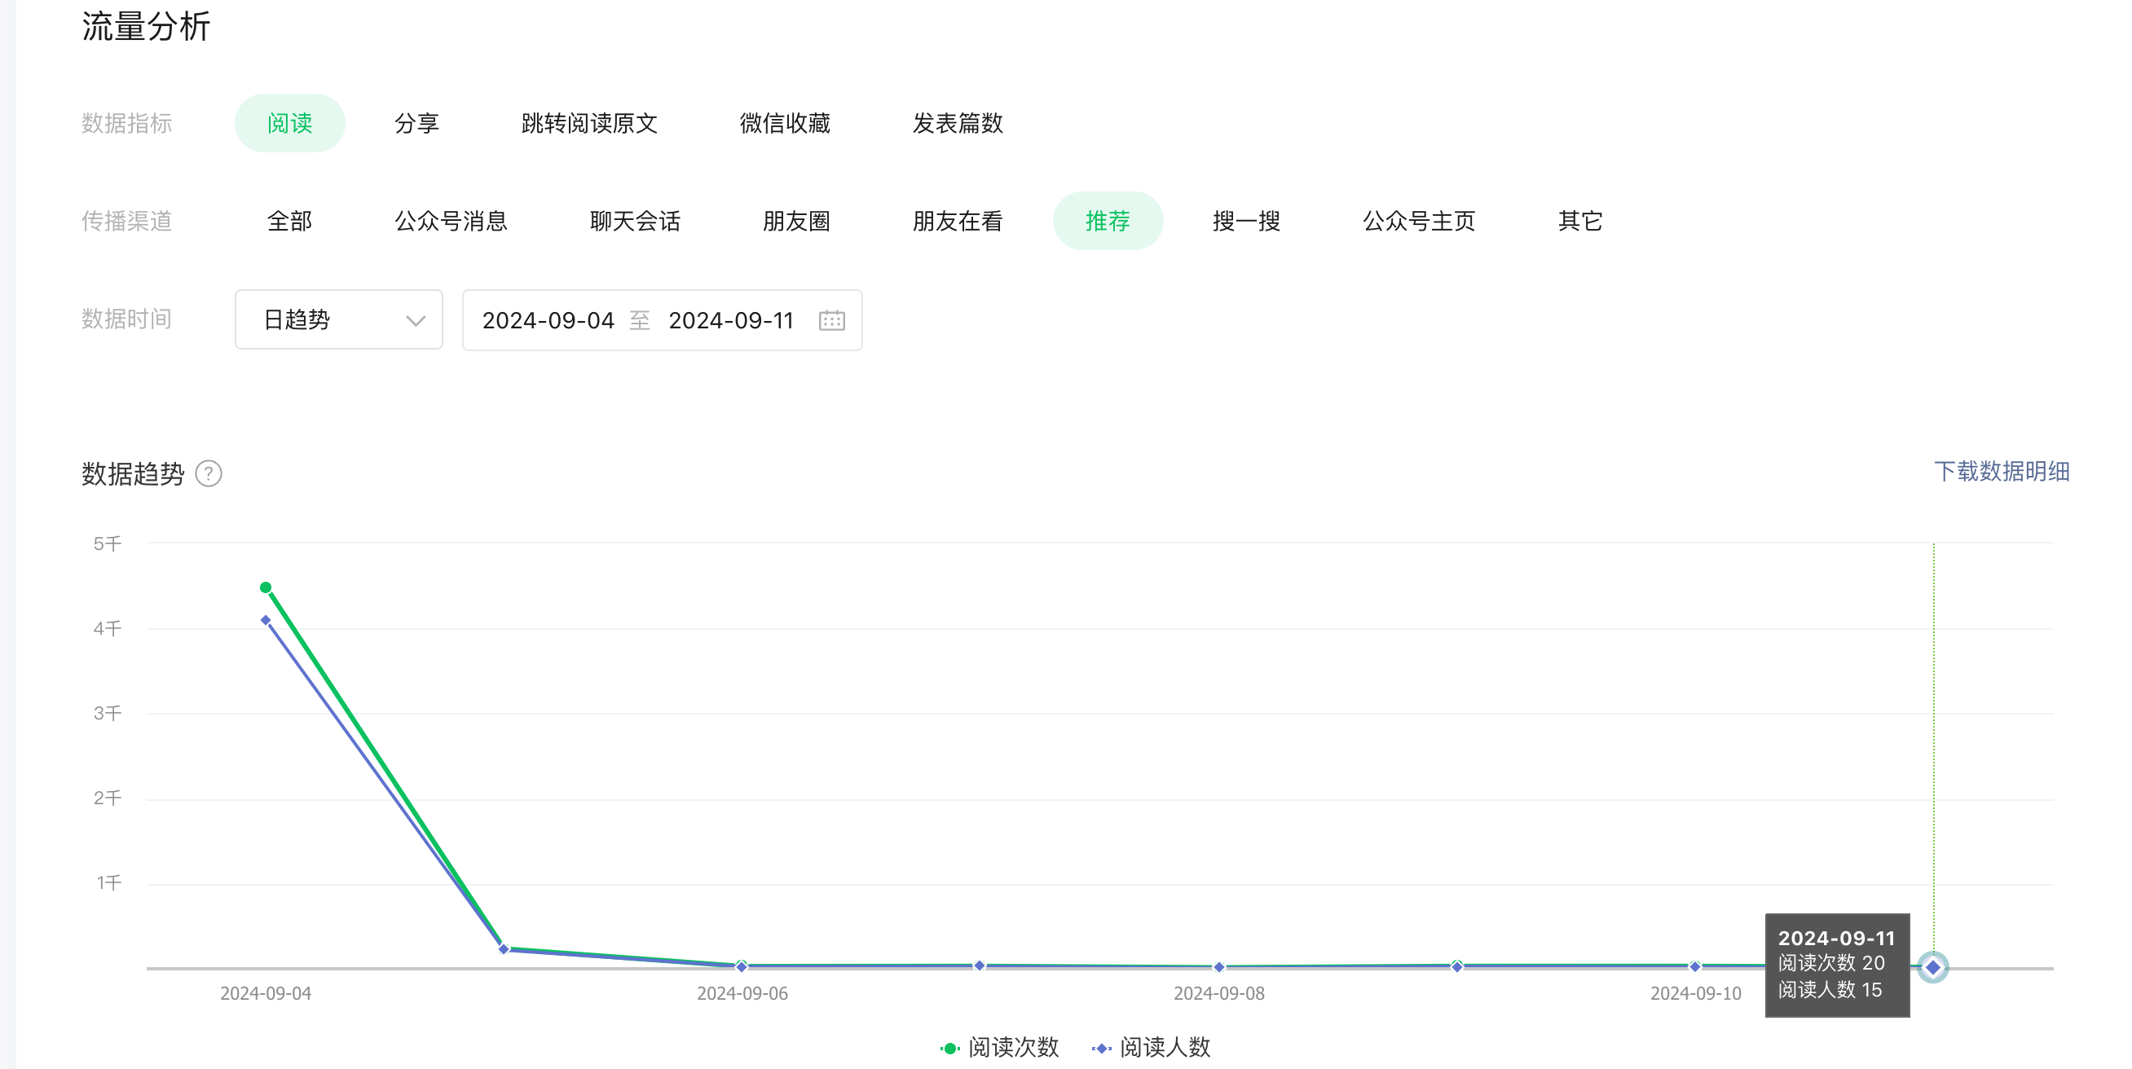Image resolution: width=2132 pixels, height=1069 pixels.
Task: Select the 搜一搜 channel
Action: point(1246,221)
